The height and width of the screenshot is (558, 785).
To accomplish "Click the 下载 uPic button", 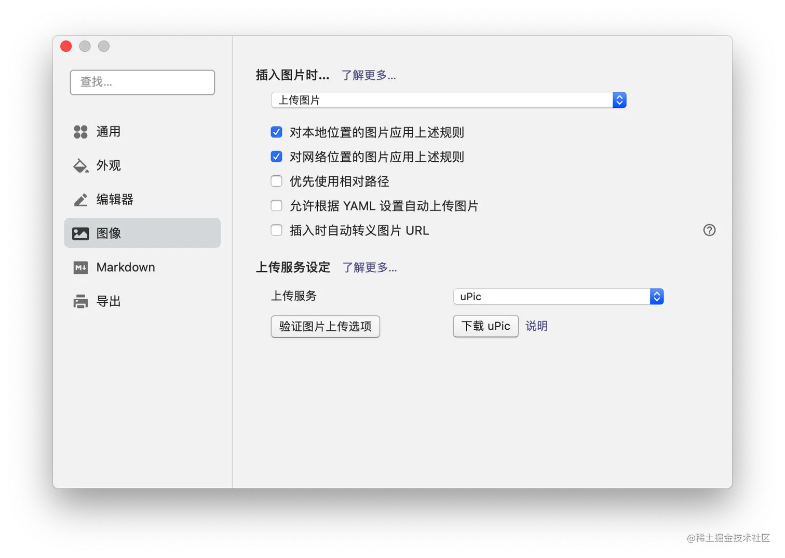I will [x=486, y=326].
